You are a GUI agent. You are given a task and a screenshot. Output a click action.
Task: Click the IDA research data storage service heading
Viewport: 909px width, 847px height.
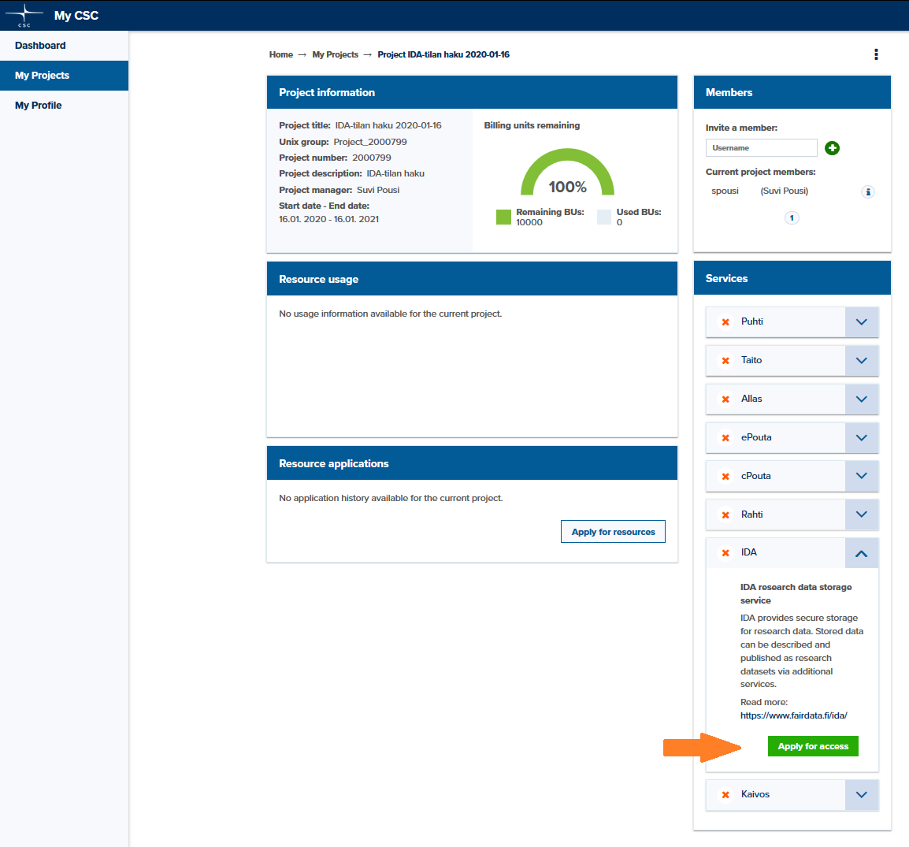[x=796, y=593]
